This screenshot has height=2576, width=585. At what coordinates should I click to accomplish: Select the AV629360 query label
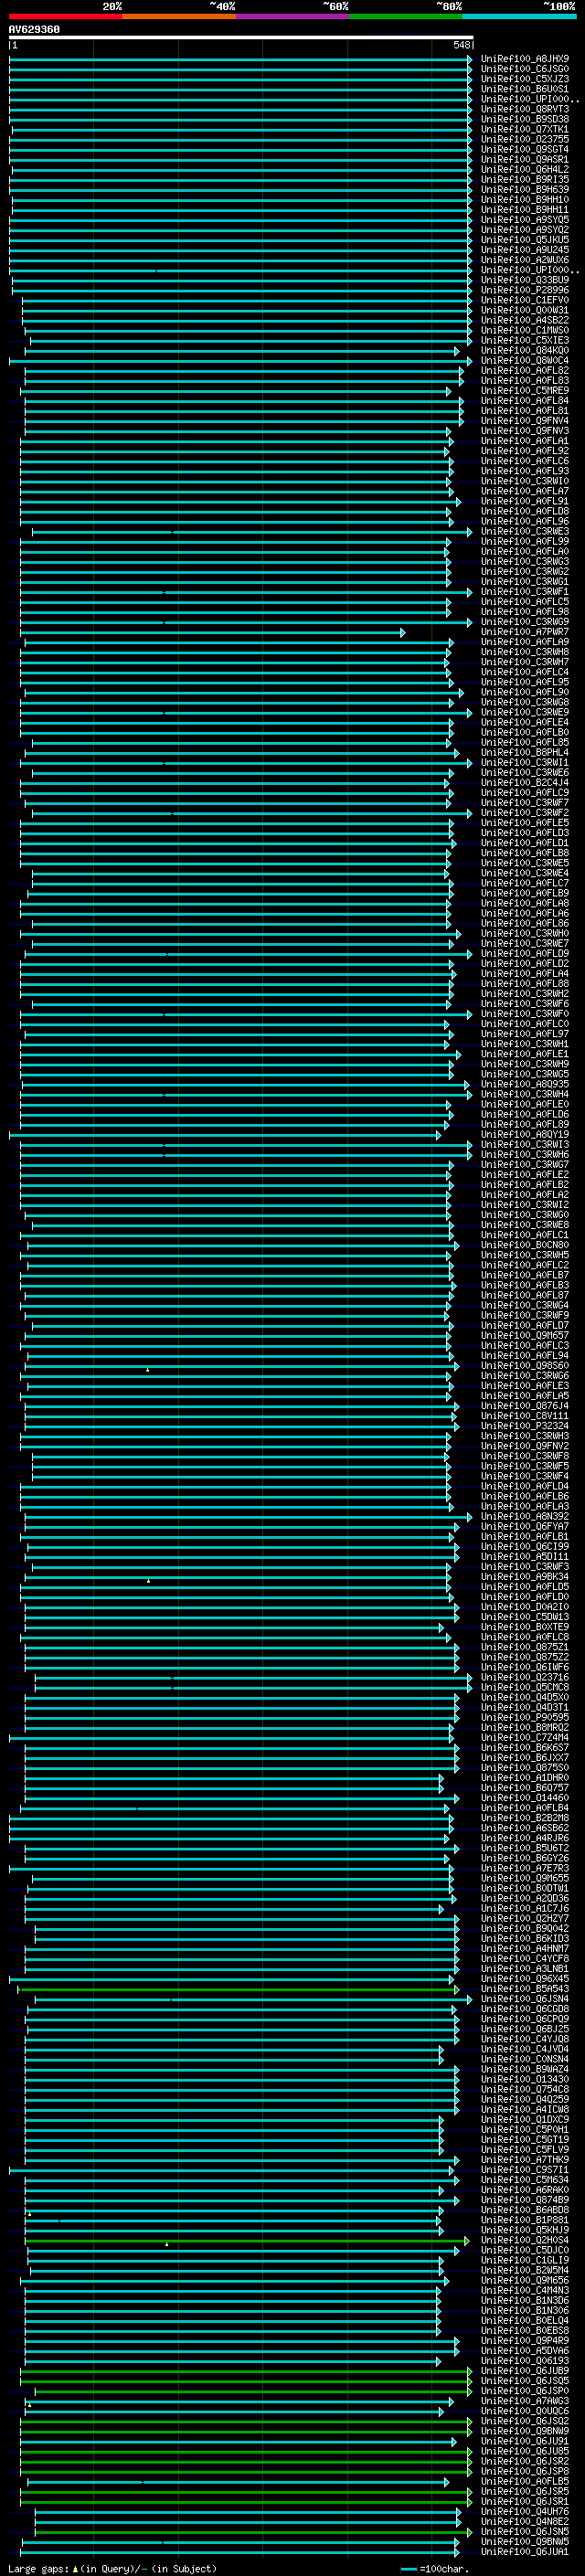(34, 29)
